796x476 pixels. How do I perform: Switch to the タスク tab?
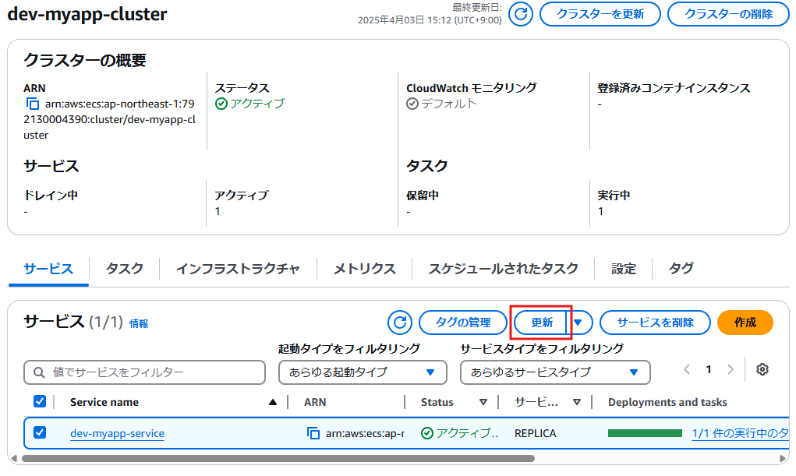click(x=125, y=269)
